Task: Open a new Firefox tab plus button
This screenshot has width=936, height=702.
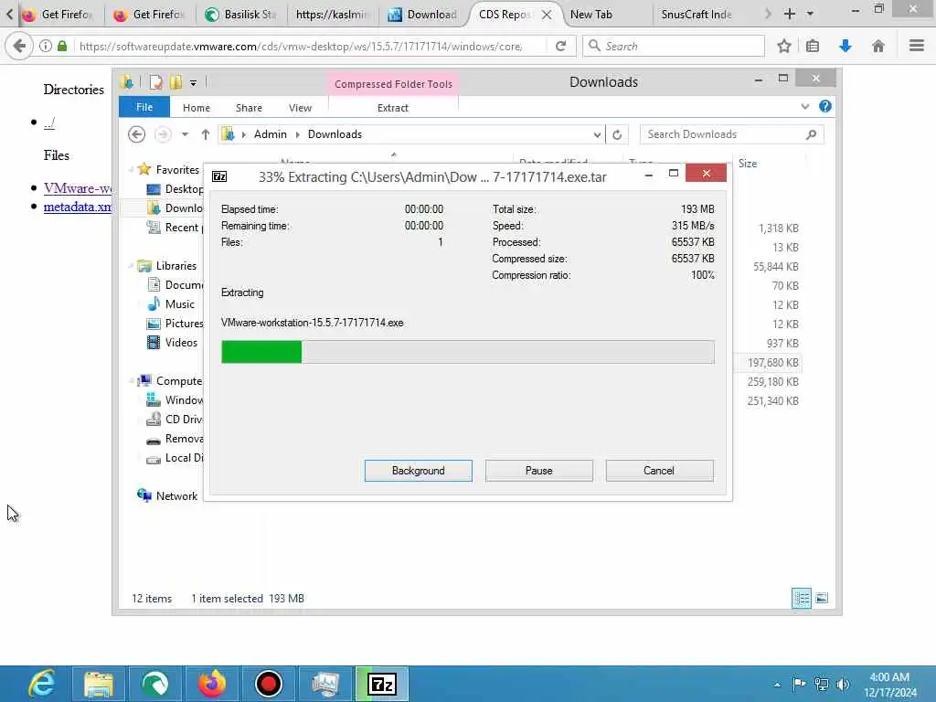Action: click(789, 14)
